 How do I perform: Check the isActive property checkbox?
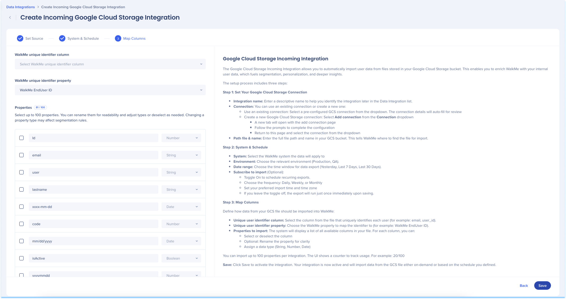(21, 258)
